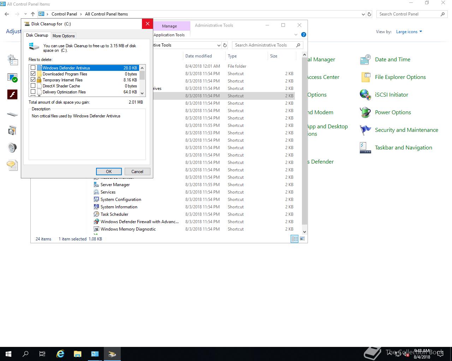
Task: Switch to large thumbnails view icon
Action: [302, 239]
